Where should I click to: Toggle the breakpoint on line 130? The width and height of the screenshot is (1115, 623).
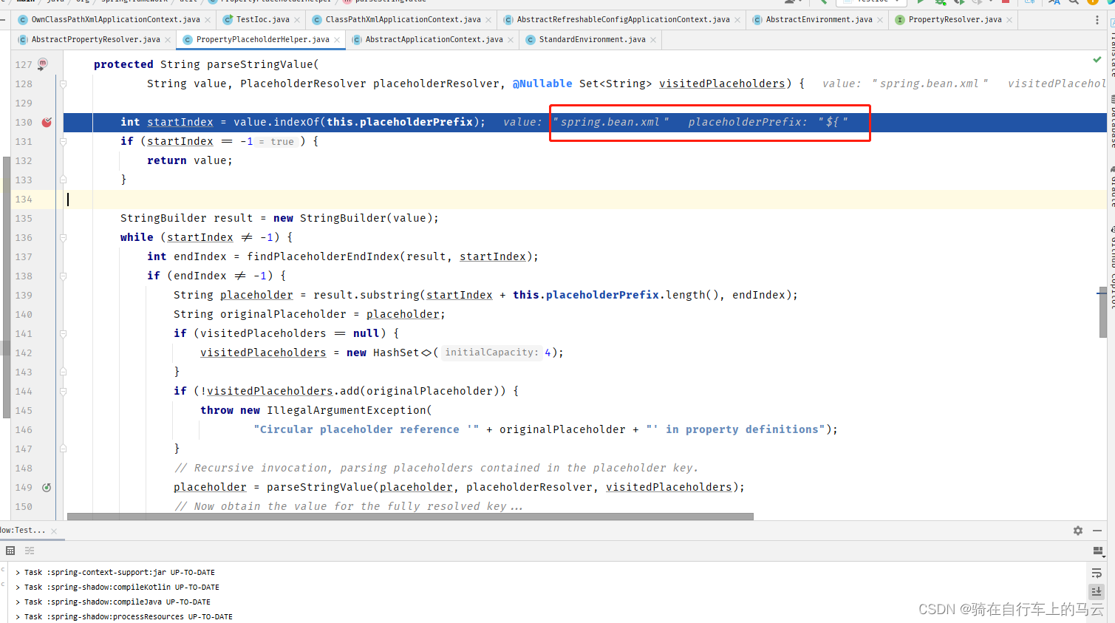tap(47, 122)
